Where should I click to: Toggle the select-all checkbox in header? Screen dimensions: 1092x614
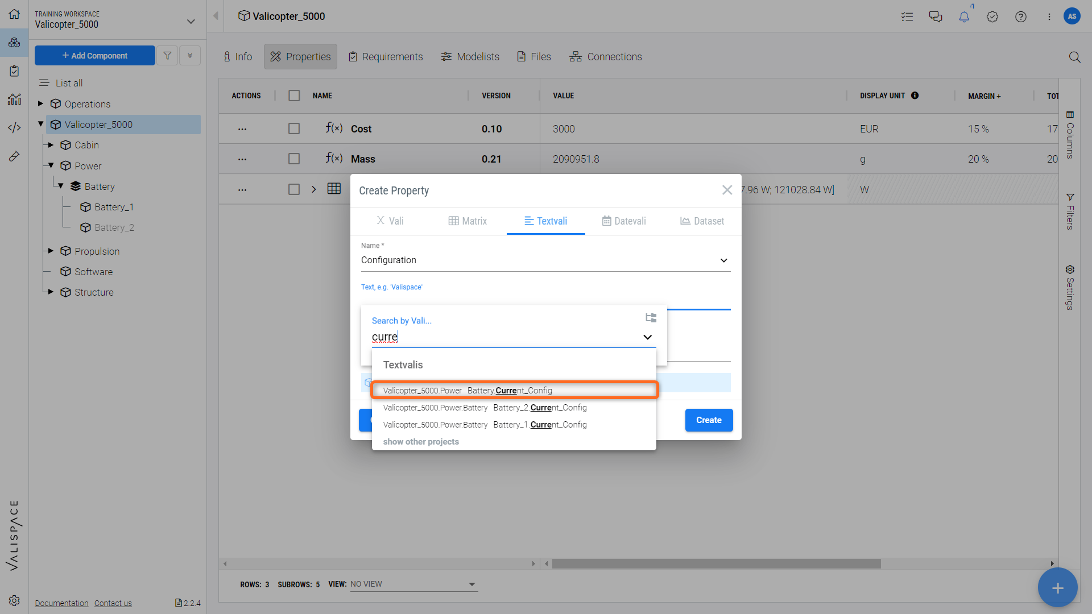[294, 96]
